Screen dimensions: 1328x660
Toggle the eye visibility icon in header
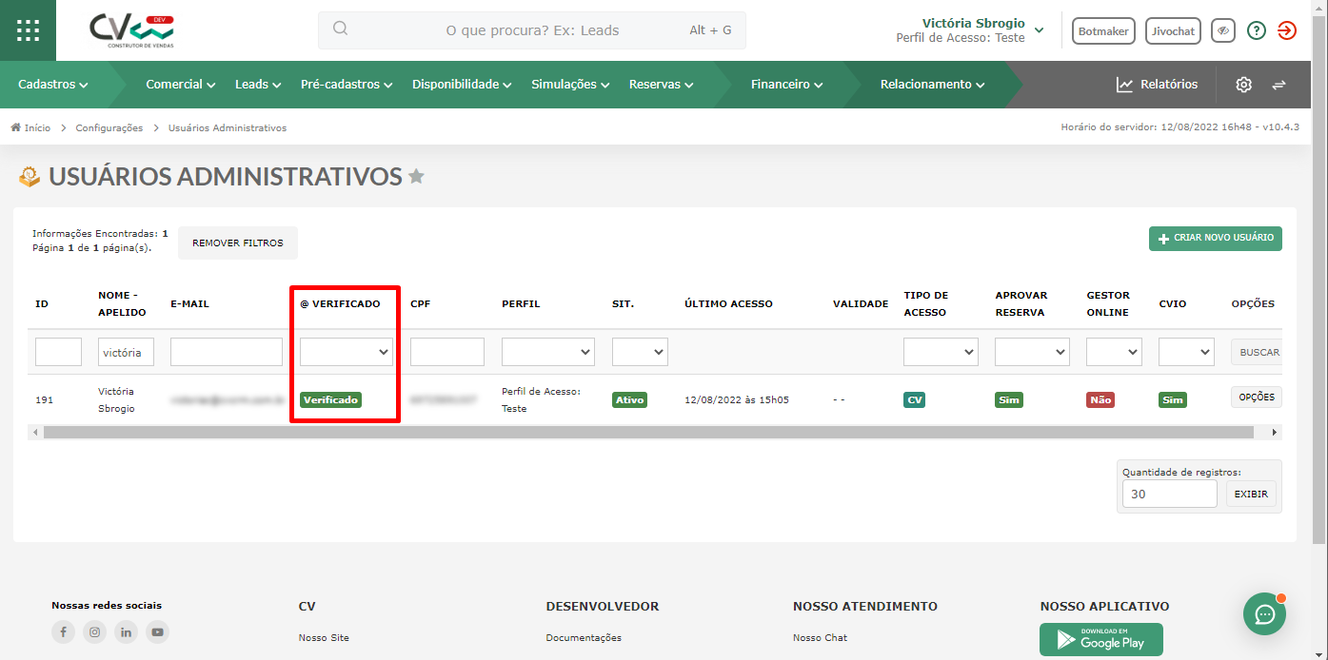tap(1223, 30)
